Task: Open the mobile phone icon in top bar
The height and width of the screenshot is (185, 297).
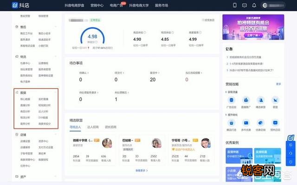Action: [235, 5]
